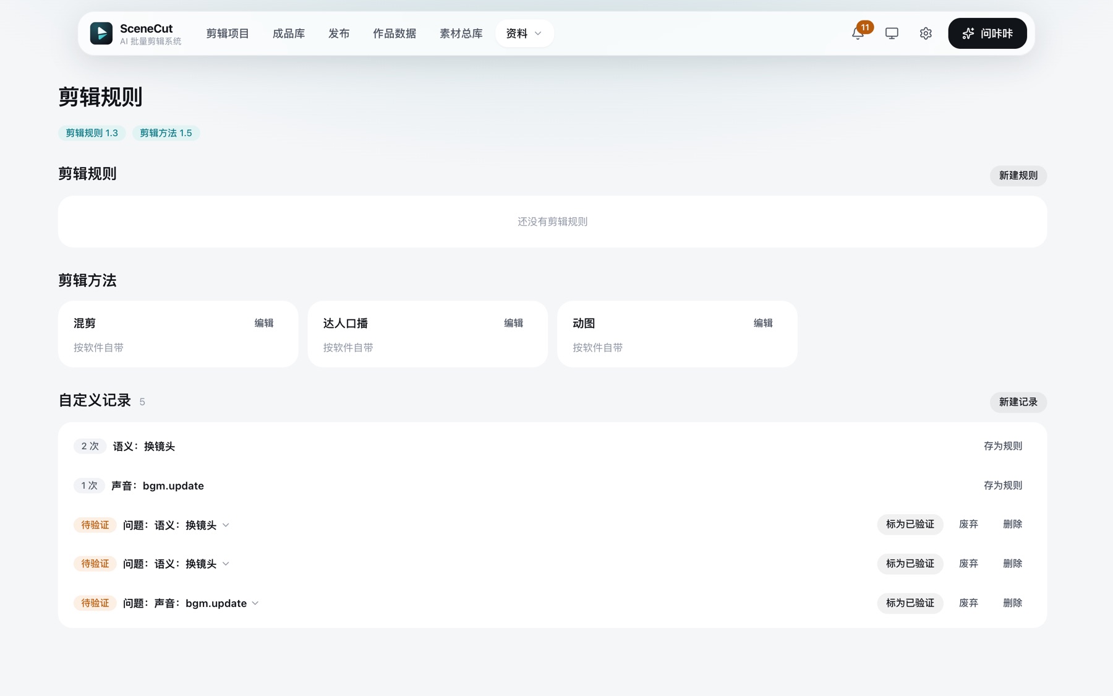This screenshot has width=1113, height=696.
Task: Select the 剪辑方法 1.5 tag
Action: tap(166, 133)
